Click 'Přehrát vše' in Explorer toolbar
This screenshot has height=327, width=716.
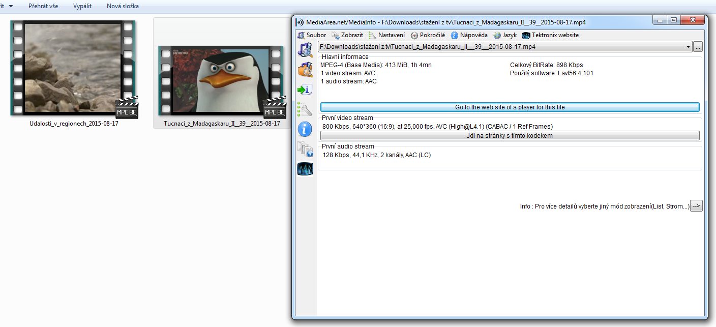[43, 6]
